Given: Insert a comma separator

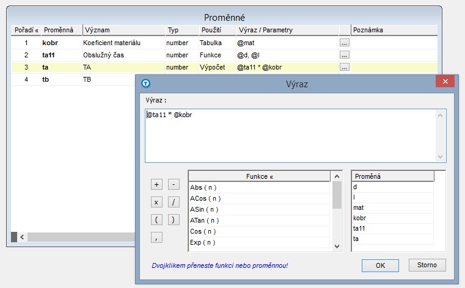Looking at the screenshot, I should coord(156,237).
